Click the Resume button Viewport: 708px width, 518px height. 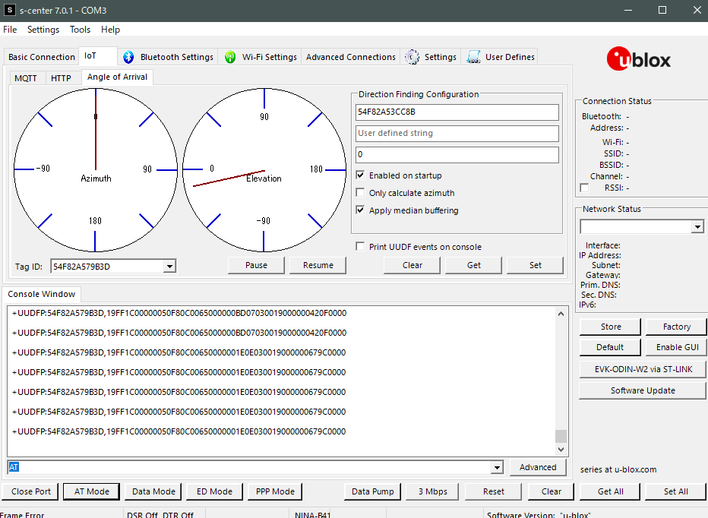click(x=318, y=265)
